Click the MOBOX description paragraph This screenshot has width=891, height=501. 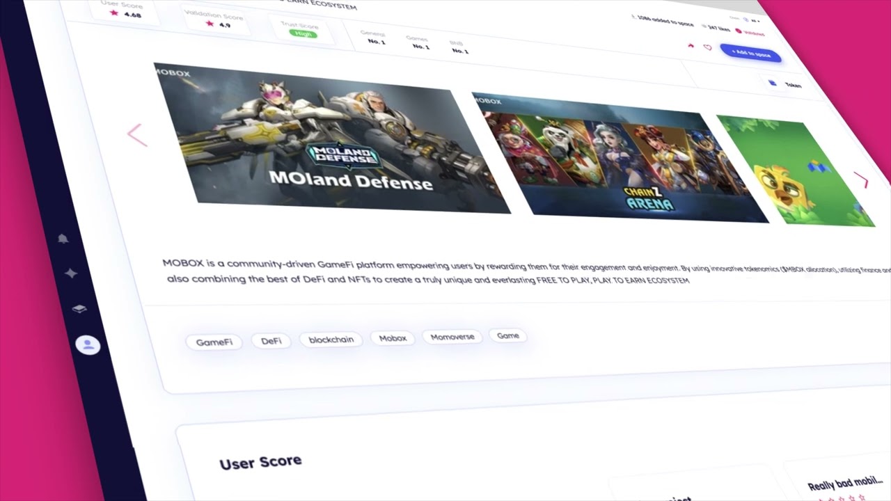coord(526,273)
